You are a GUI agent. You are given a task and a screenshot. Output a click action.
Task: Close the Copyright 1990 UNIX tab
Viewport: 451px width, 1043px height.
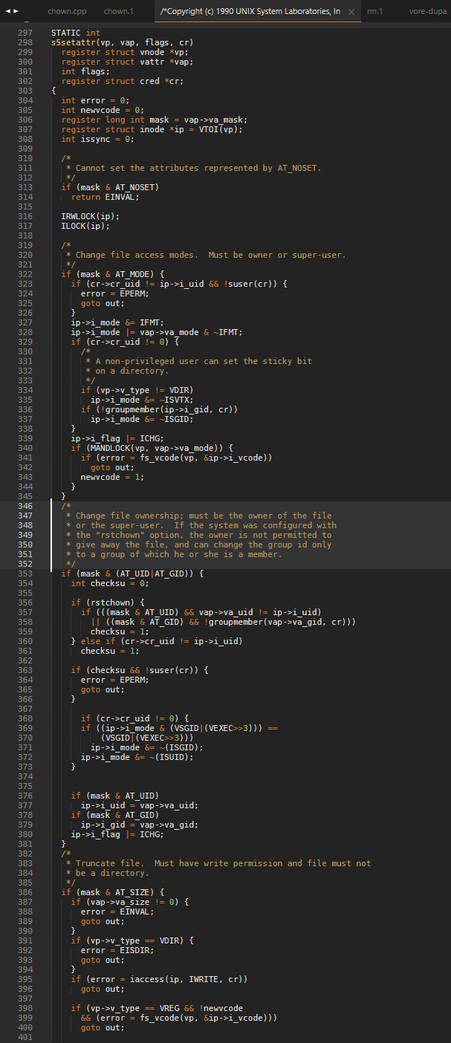[351, 12]
